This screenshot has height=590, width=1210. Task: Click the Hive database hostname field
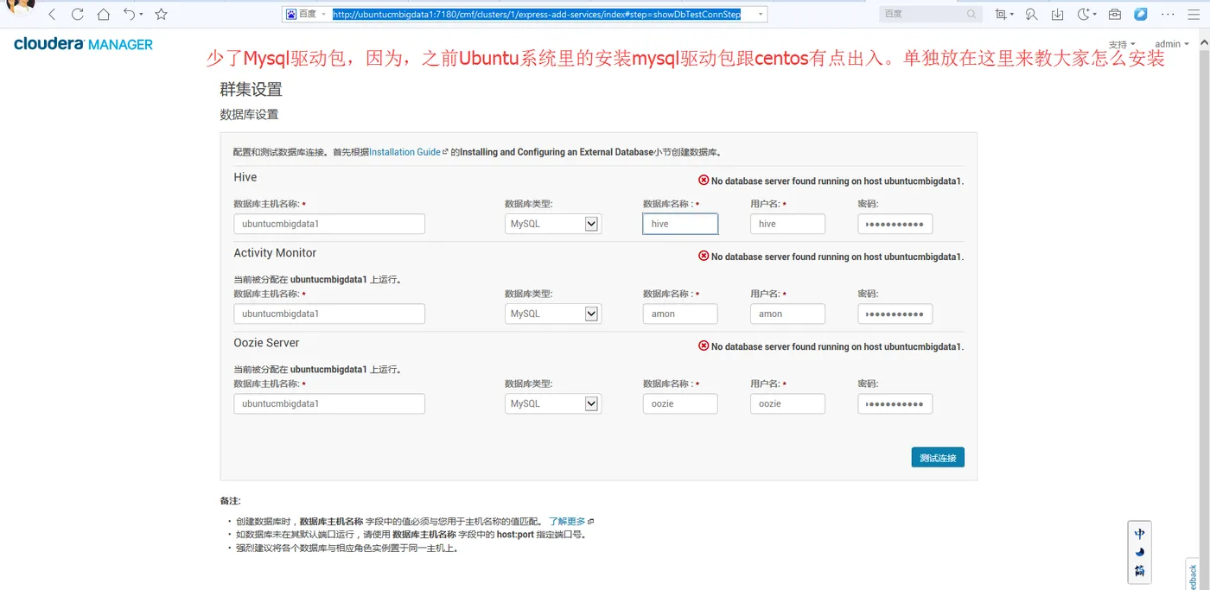(x=329, y=224)
